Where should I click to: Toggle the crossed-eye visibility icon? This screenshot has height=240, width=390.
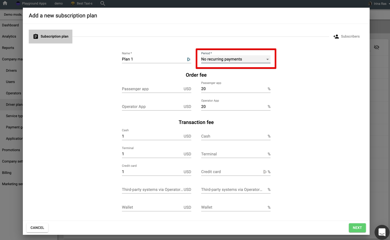point(377,47)
